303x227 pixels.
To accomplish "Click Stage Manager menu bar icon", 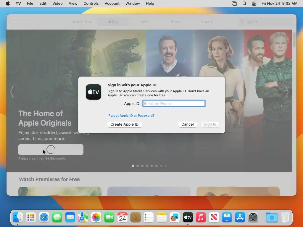I will click(x=234, y=4).
